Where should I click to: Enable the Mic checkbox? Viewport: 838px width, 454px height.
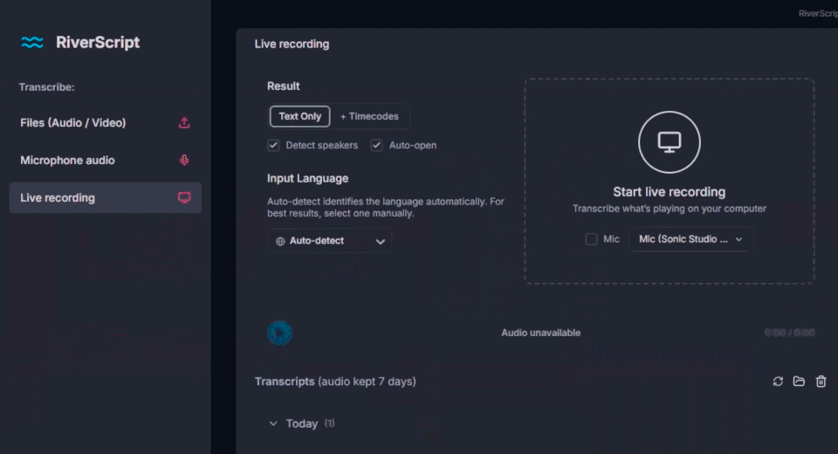[591, 239]
